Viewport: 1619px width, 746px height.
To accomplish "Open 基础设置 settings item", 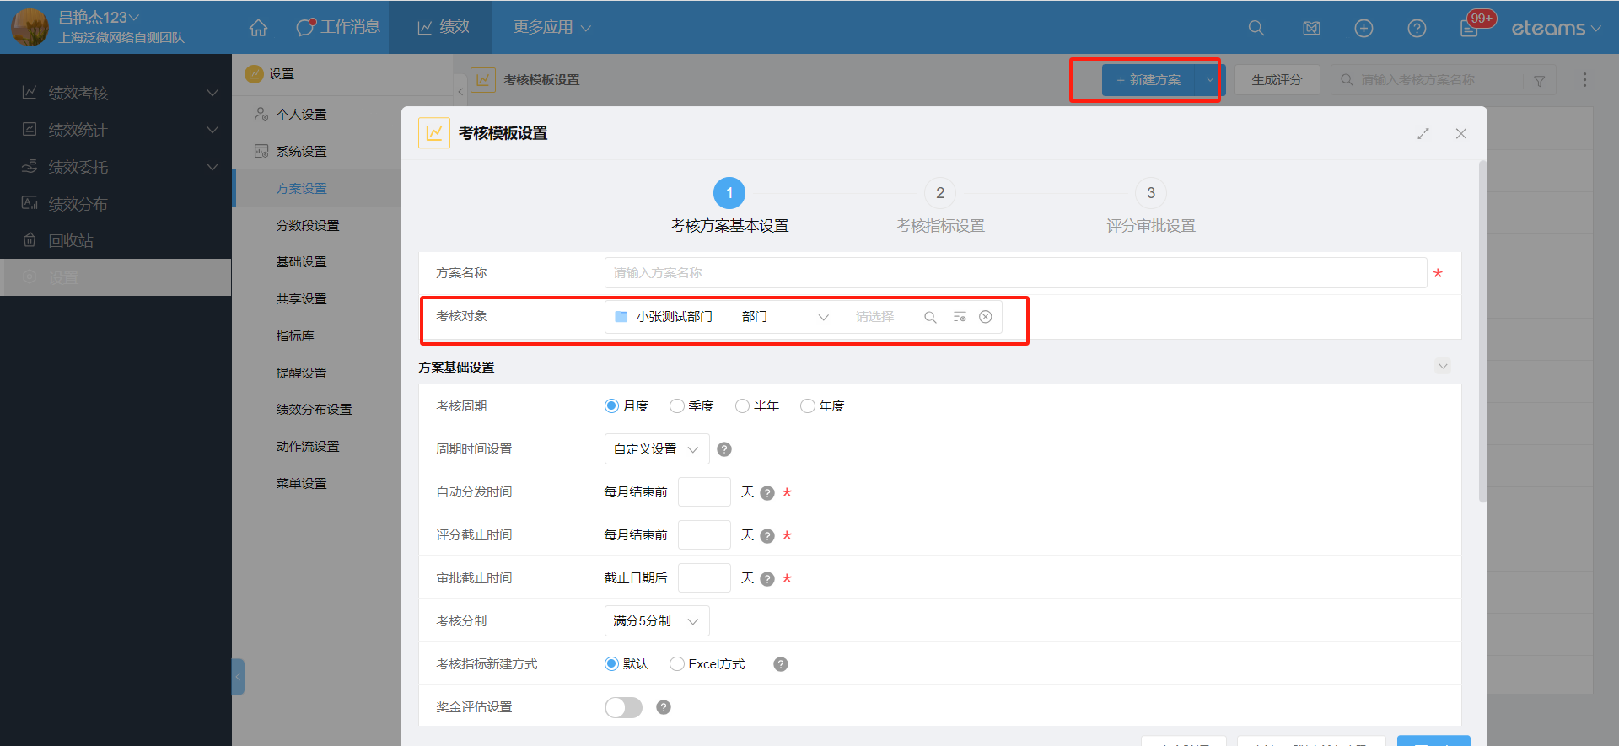I will point(301,261).
